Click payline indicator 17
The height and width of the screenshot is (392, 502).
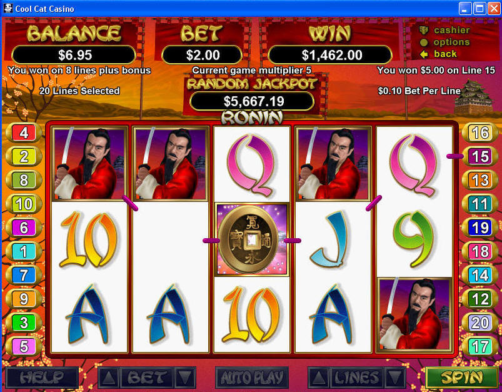pyautogui.click(x=480, y=346)
